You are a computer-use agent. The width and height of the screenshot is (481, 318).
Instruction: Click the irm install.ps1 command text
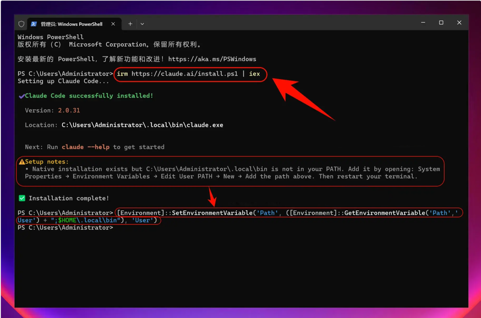pos(188,74)
